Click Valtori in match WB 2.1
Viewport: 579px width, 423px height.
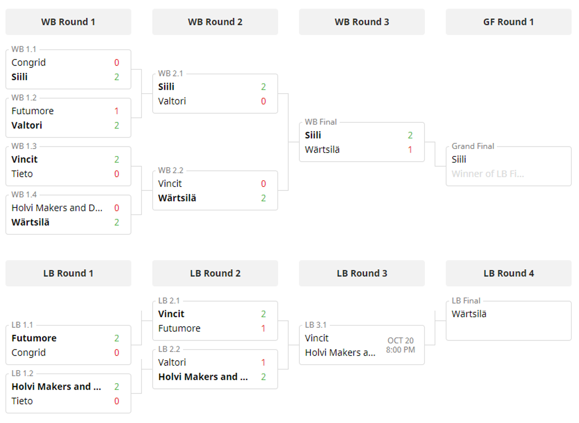172,101
